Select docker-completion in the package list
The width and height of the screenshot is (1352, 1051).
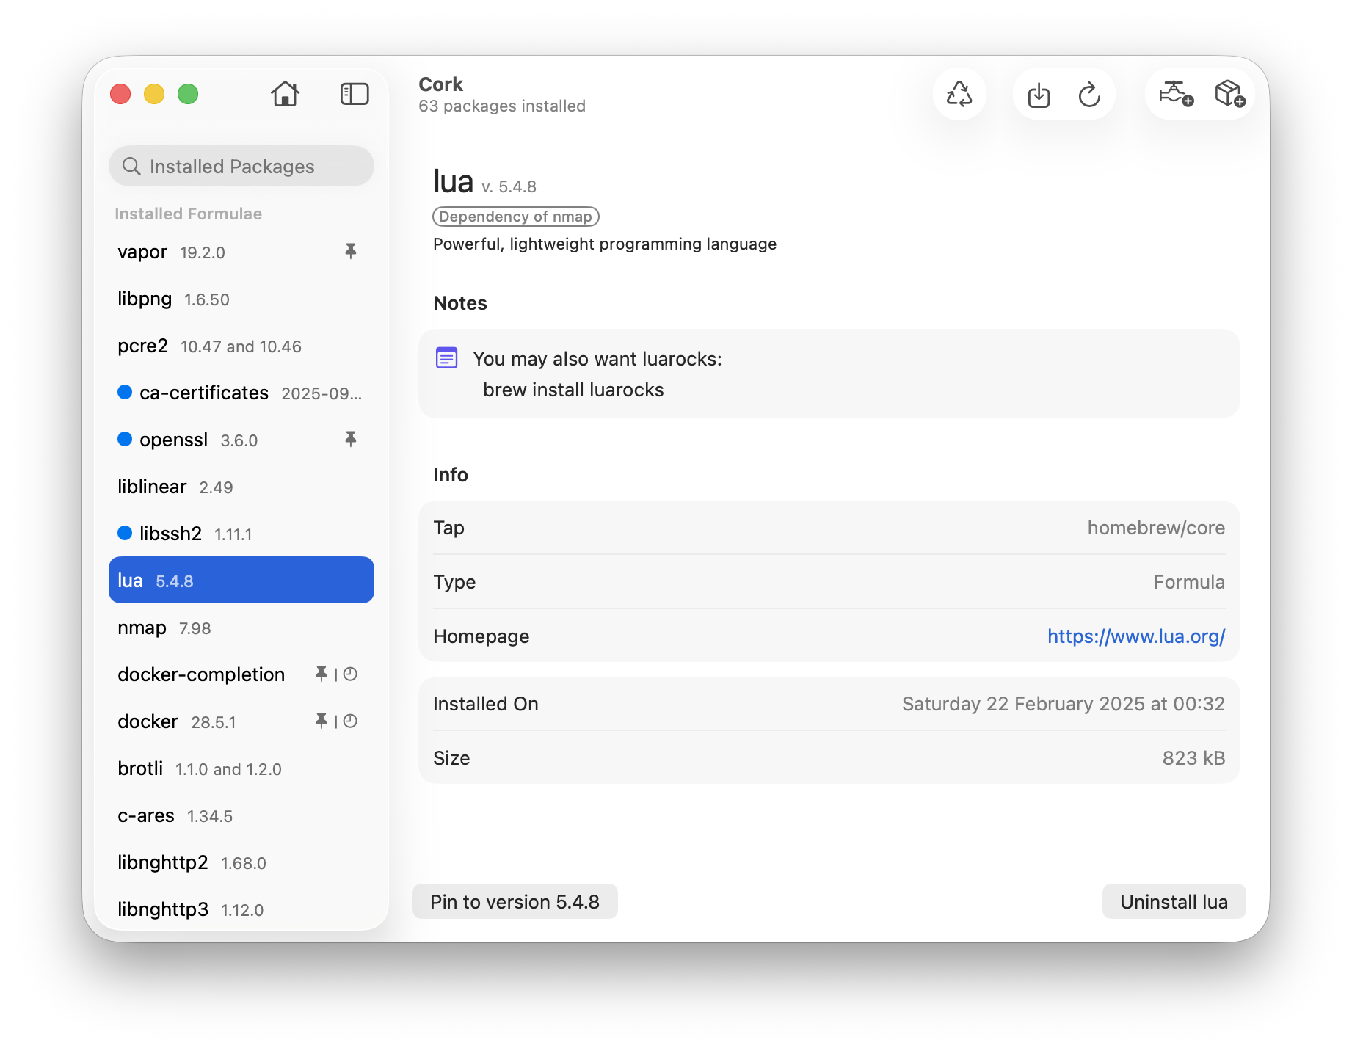[202, 675]
